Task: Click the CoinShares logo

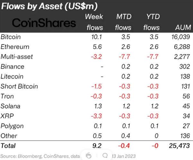Action: tap(44, 23)
